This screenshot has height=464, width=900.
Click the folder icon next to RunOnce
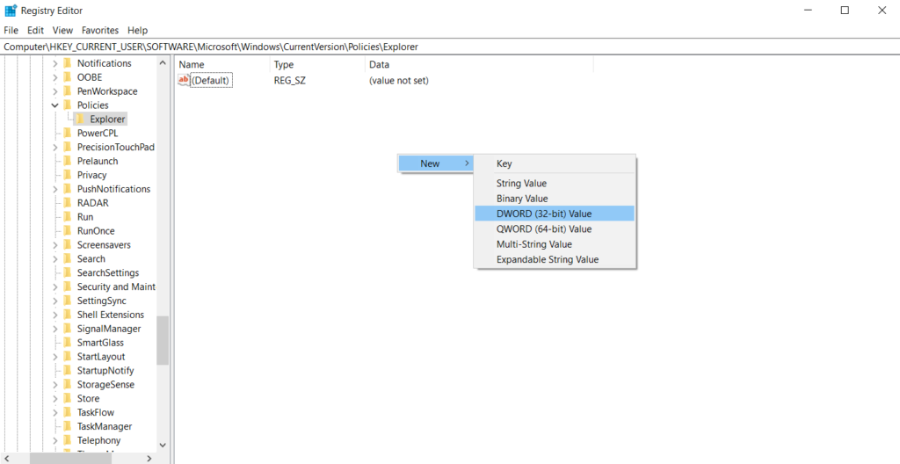coord(67,231)
